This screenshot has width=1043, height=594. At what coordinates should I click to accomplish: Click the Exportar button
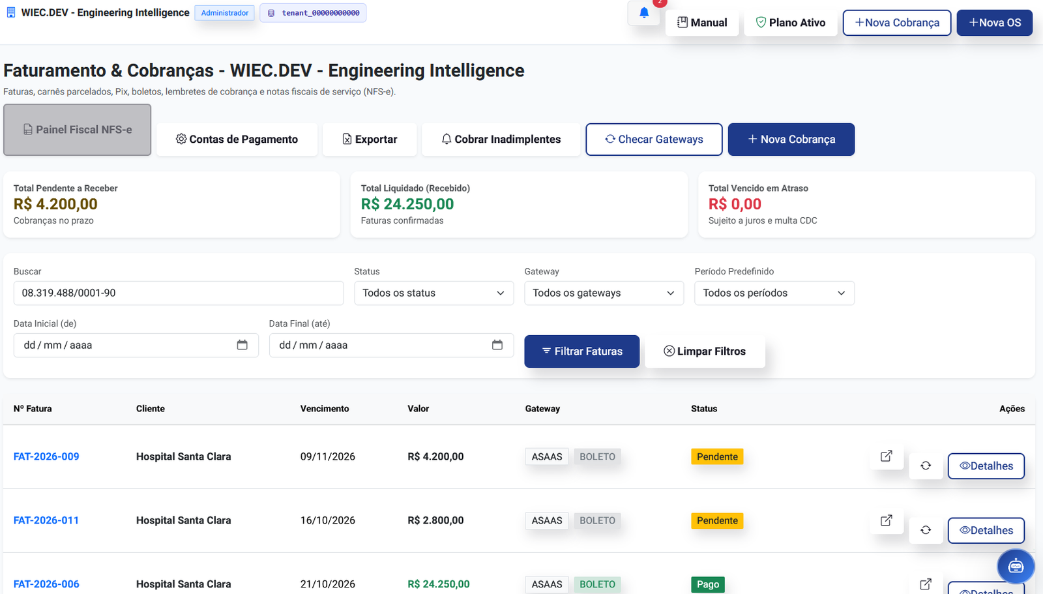[x=370, y=140]
